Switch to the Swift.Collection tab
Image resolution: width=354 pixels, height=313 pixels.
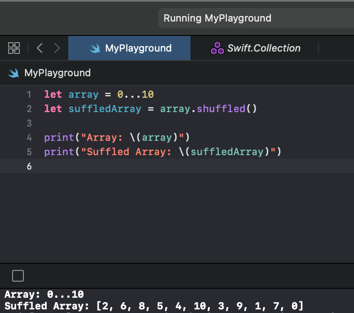click(x=256, y=48)
